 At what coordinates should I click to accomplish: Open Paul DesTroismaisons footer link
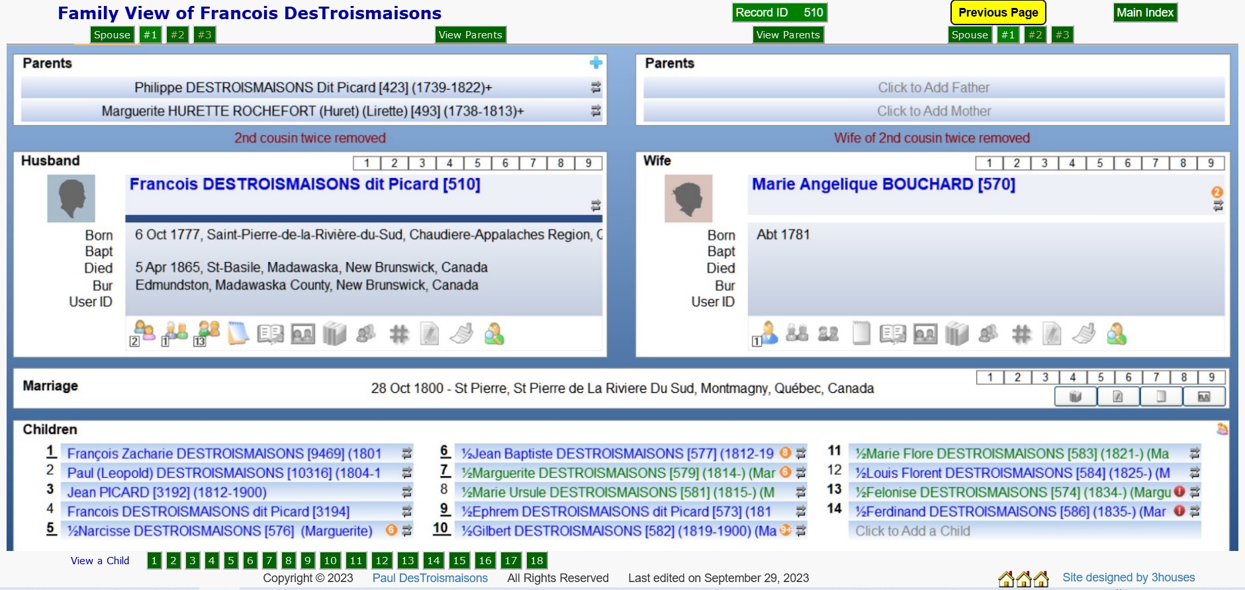430,578
